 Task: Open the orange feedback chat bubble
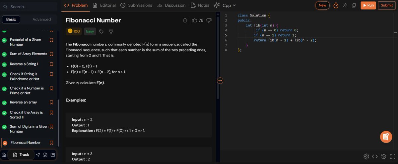pyautogui.click(x=385, y=137)
